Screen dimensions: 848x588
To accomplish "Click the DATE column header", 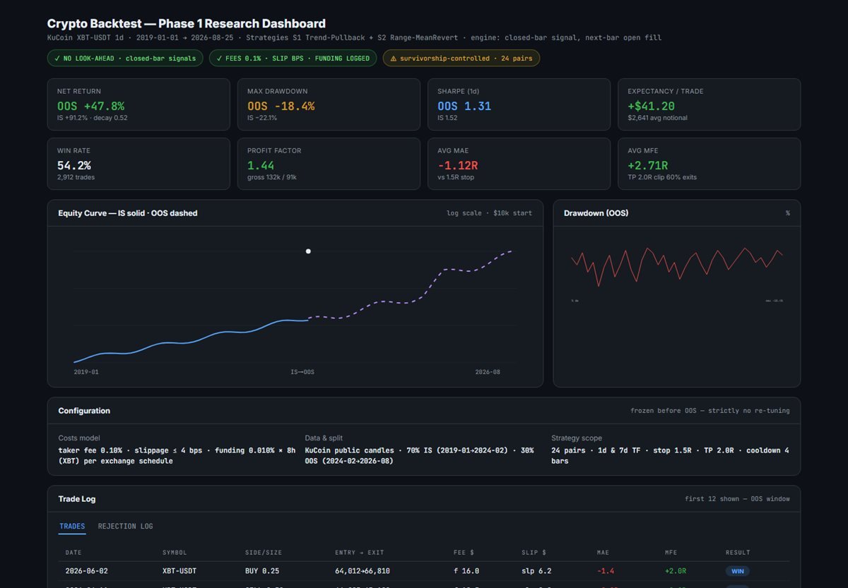I will click(x=73, y=553).
